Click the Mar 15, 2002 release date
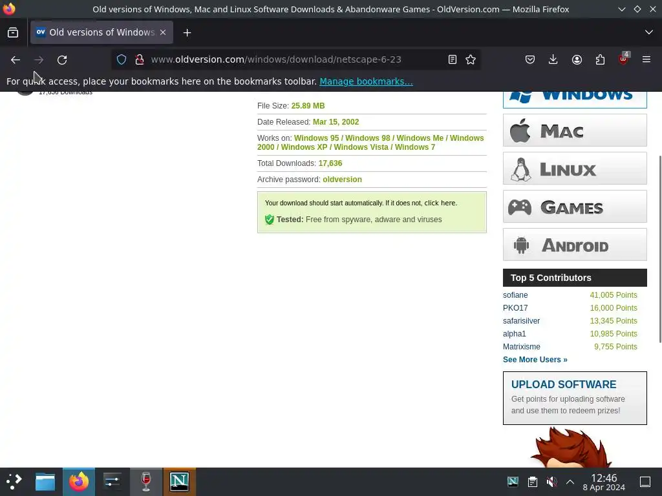 336,122
